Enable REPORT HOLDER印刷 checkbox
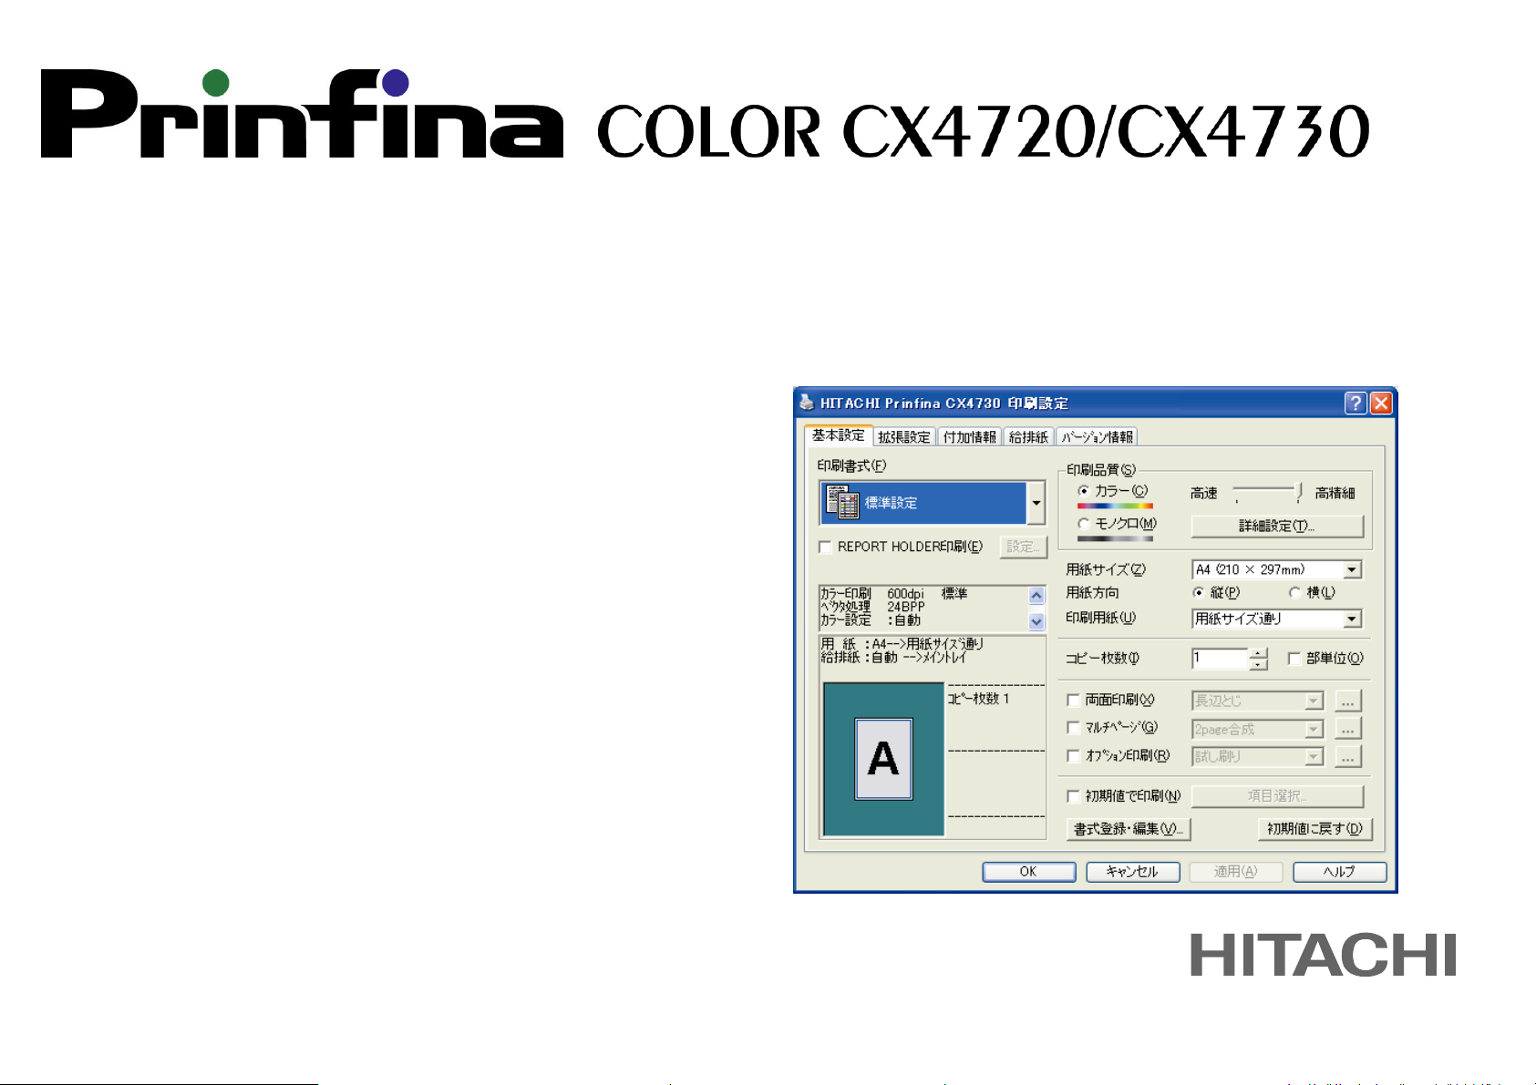1536x1085 pixels. tap(825, 548)
